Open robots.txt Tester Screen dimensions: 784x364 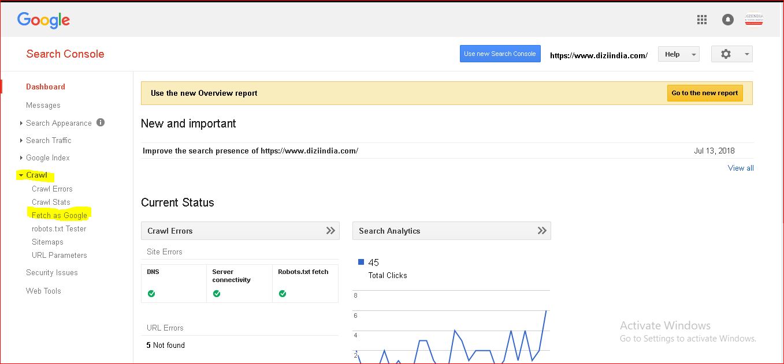[x=59, y=228]
